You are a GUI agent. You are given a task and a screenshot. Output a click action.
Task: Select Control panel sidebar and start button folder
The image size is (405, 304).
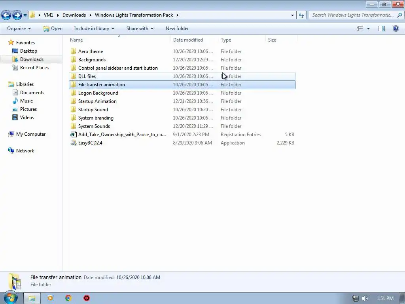[182, 68]
